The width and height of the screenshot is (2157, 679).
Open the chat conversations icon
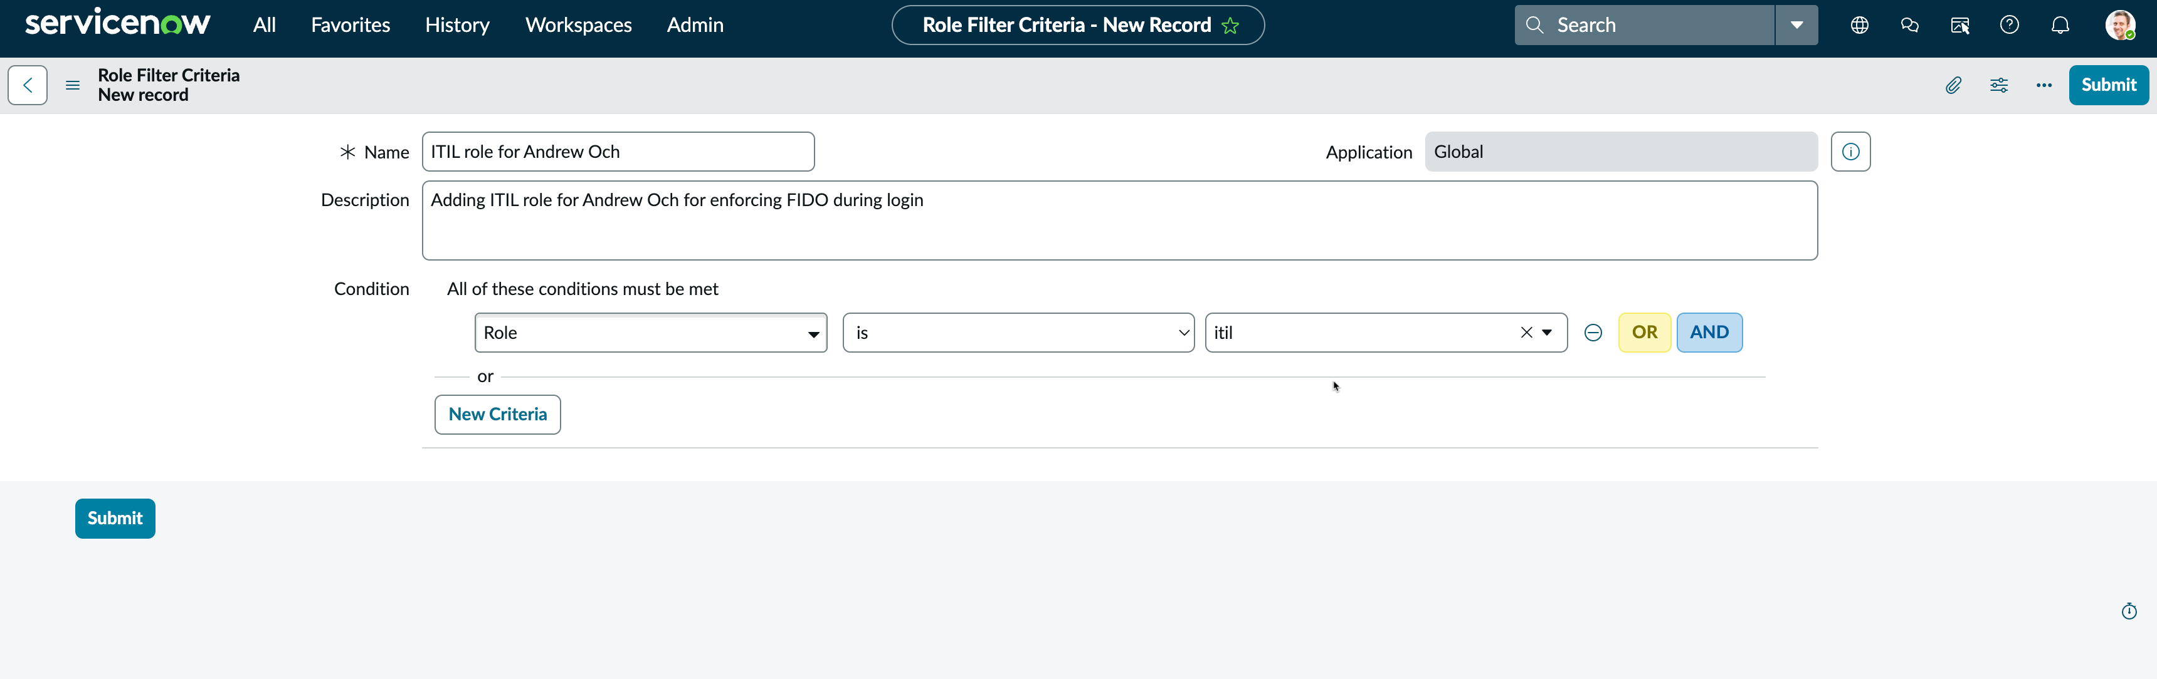click(1909, 25)
